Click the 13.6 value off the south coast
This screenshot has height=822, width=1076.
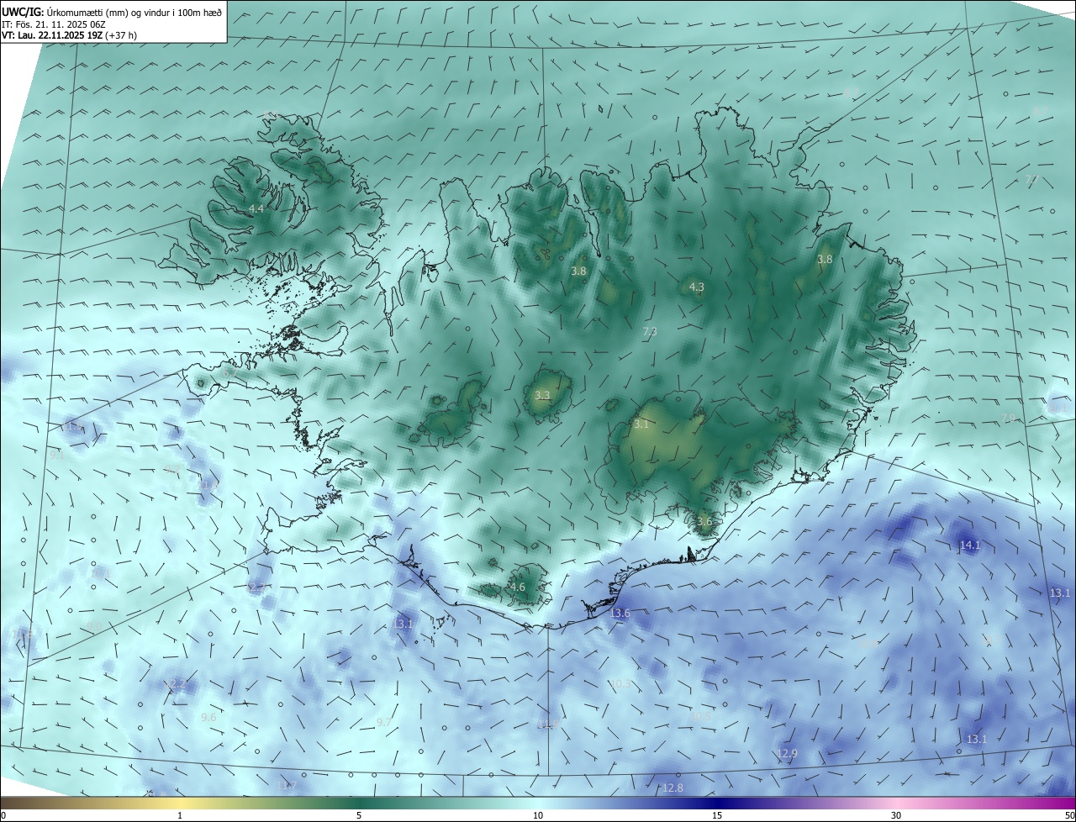click(x=620, y=614)
